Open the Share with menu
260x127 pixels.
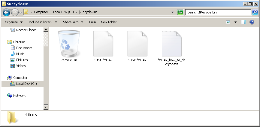pos(73,22)
